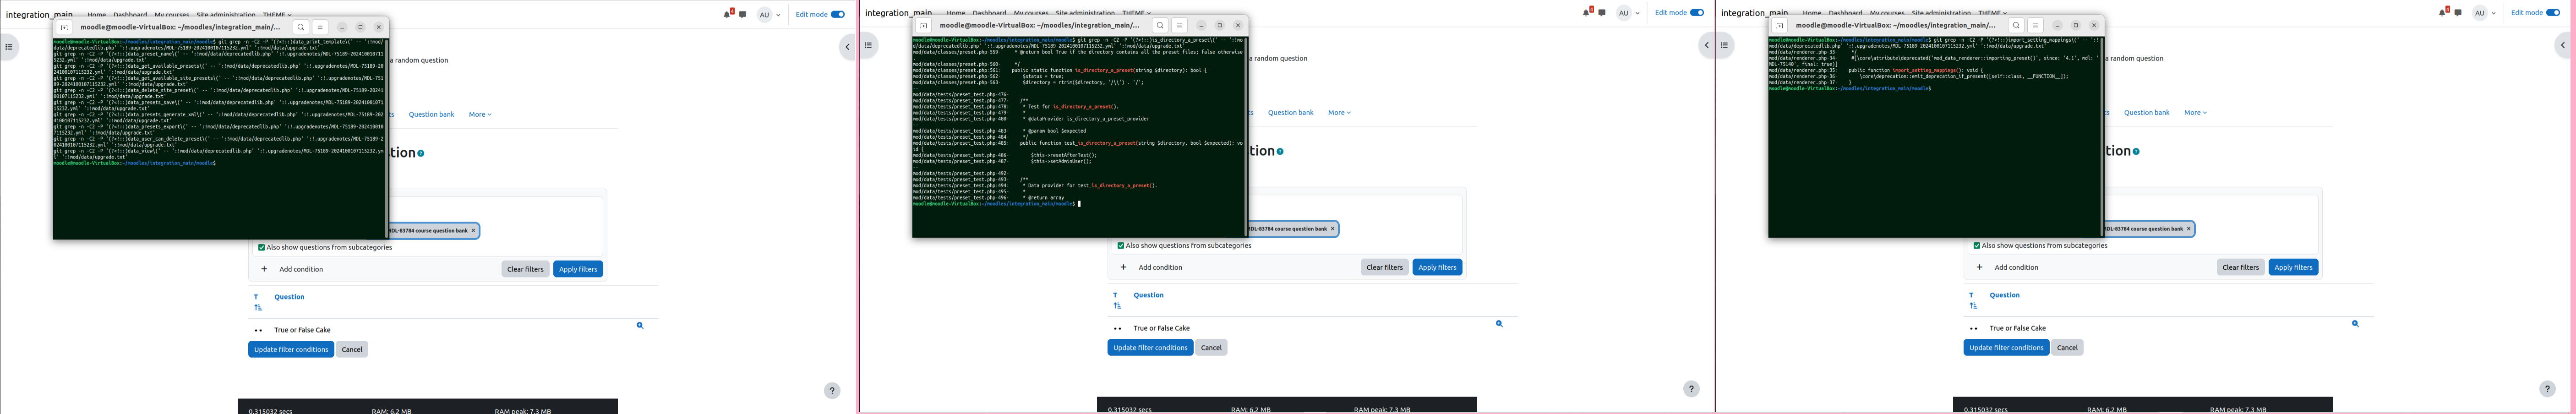Open the block drawer arrow on the middle screen

(x=1706, y=45)
